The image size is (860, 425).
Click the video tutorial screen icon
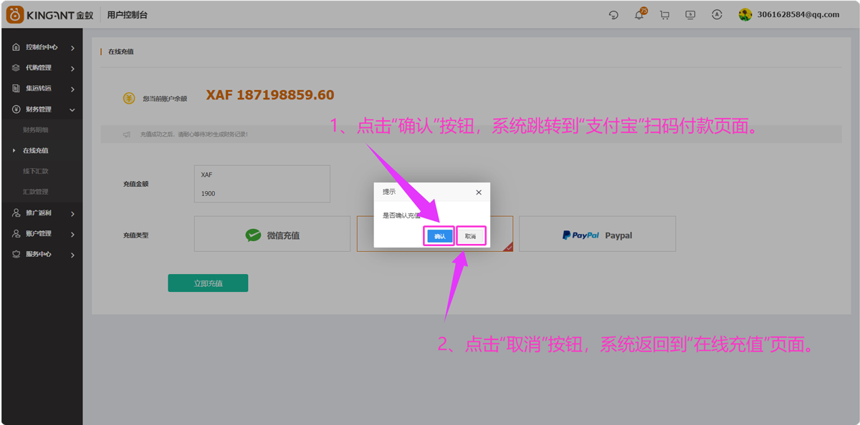[x=690, y=15]
